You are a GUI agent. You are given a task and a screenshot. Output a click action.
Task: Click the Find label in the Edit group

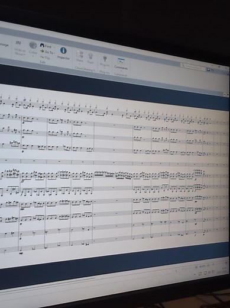48,46
